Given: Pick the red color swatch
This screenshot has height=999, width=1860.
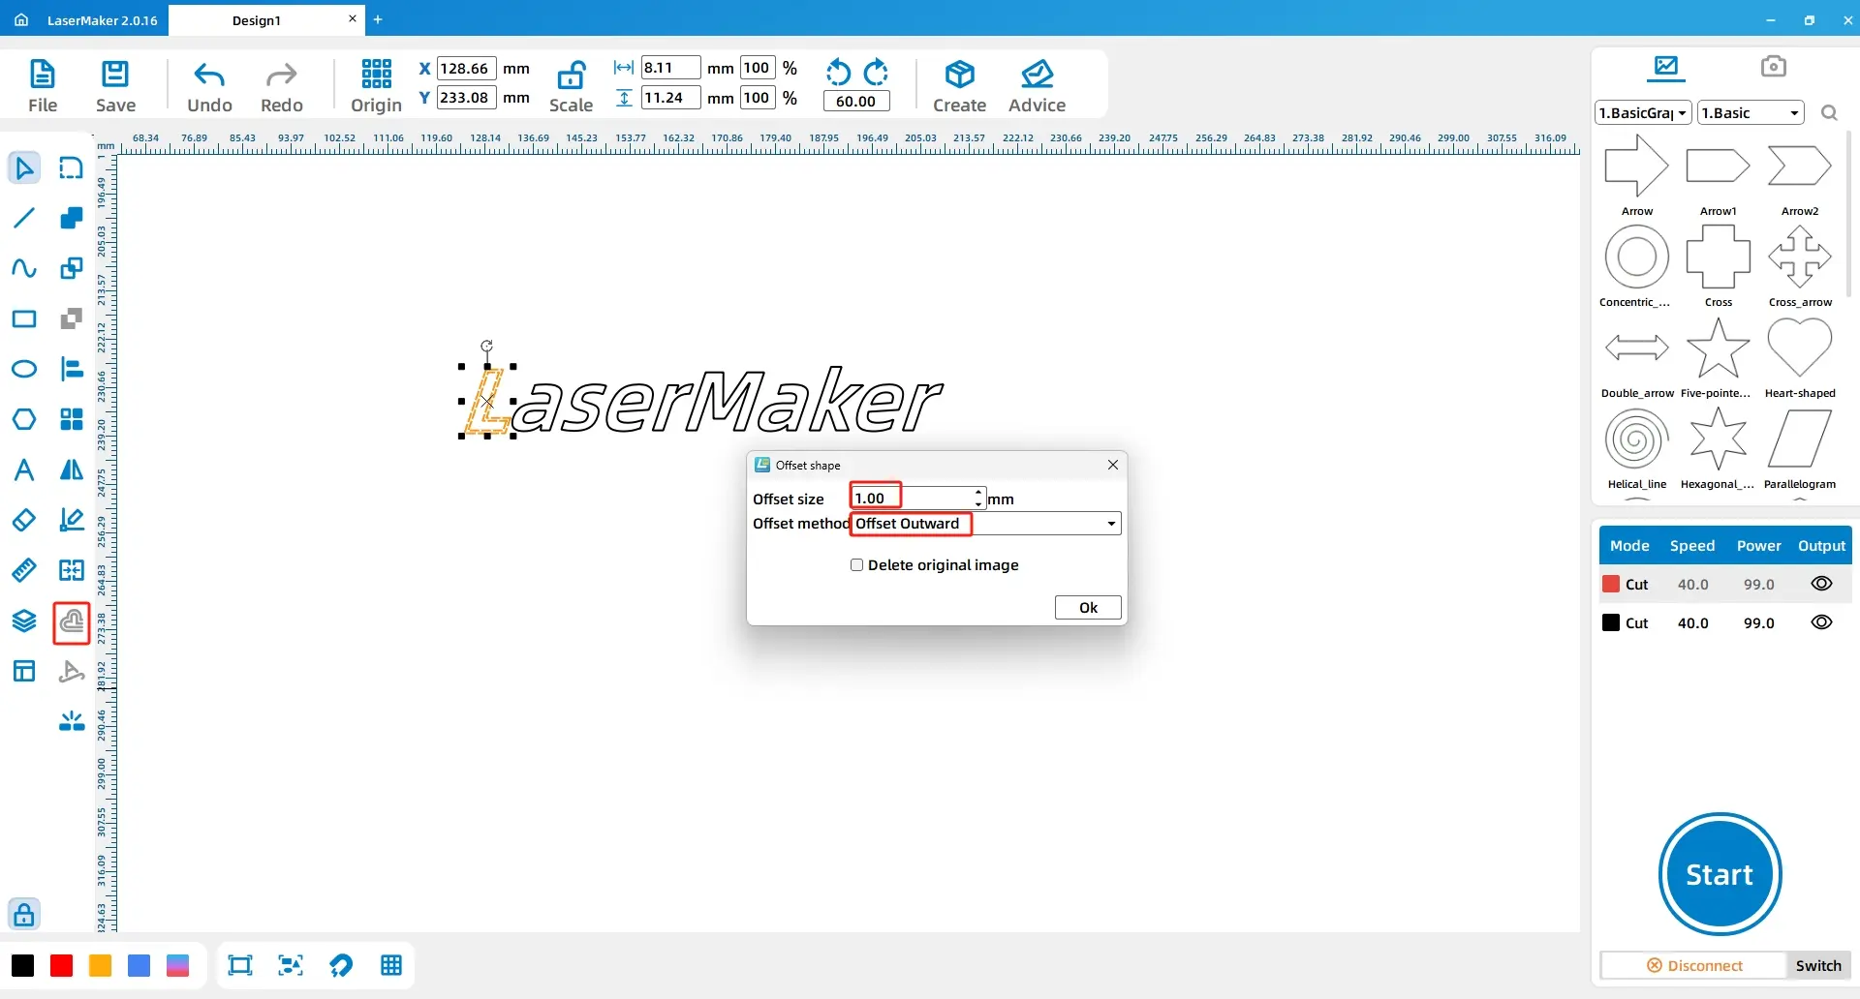Looking at the screenshot, I should [62, 965].
